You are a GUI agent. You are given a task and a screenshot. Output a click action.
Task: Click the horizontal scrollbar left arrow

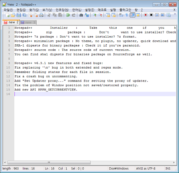point(5,162)
